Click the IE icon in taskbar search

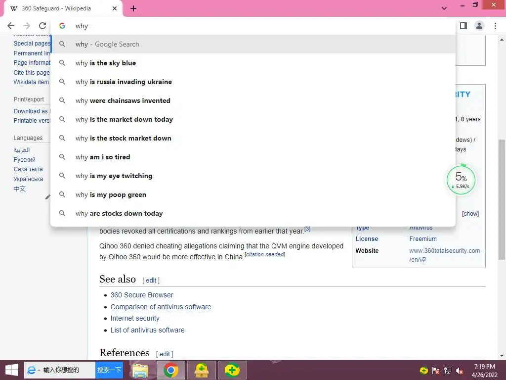31,370
